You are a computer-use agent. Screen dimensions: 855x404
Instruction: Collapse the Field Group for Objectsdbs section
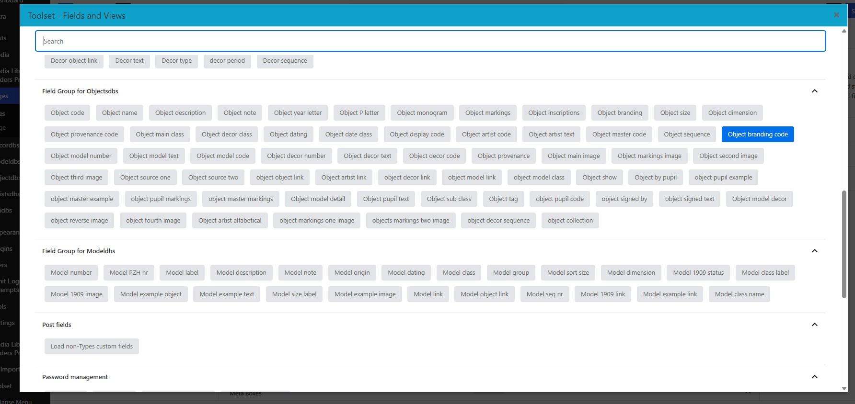814,91
